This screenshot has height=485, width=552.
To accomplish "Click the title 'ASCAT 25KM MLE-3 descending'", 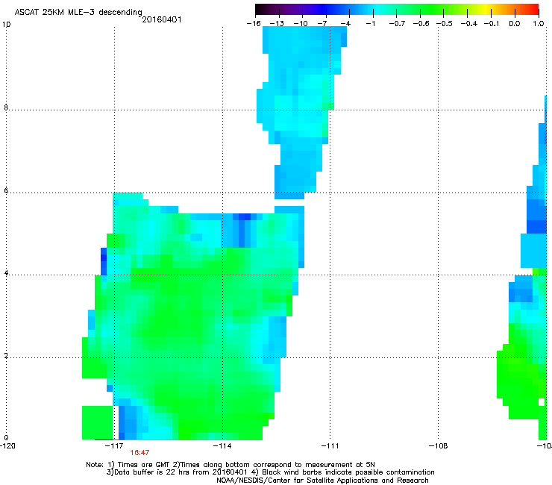I will pyautogui.click(x=78, y=12).
